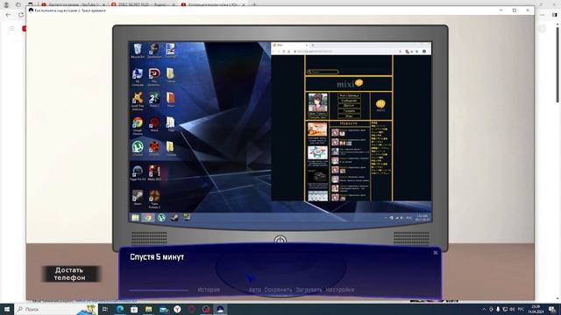This screenshot has height=315, width=561.
Task: Open "Игры" on mixi
Action: click(349, 115)
